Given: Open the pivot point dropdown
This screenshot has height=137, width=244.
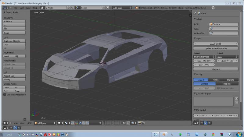Looking at the screenshot, I should coord(67,123).
